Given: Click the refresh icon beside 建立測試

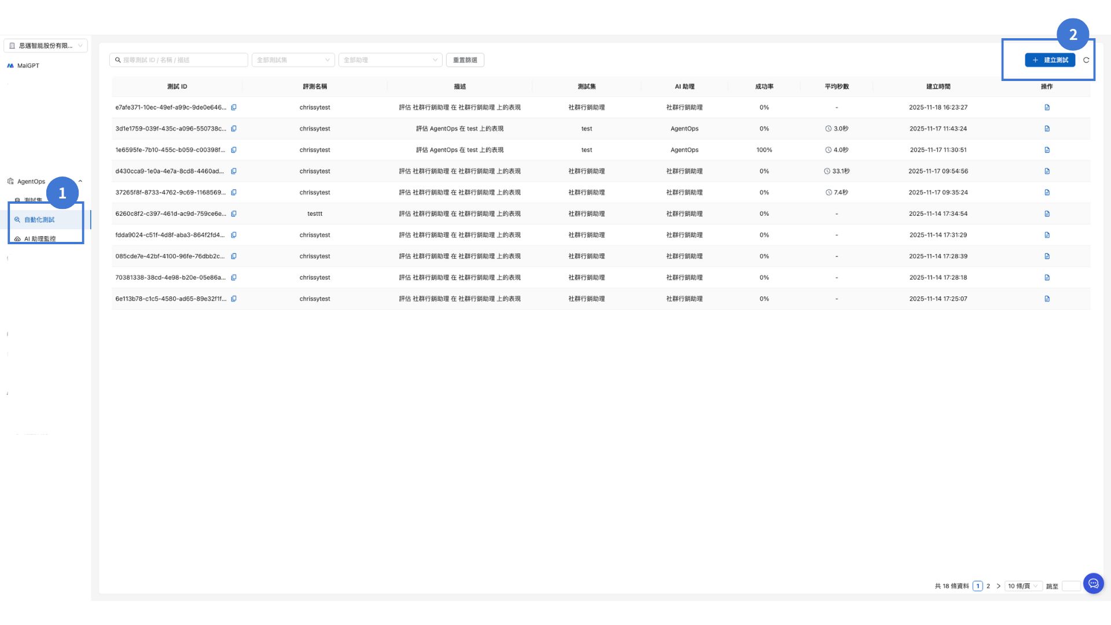Looking at the screenshot, I should click(x=1086, y=60).
